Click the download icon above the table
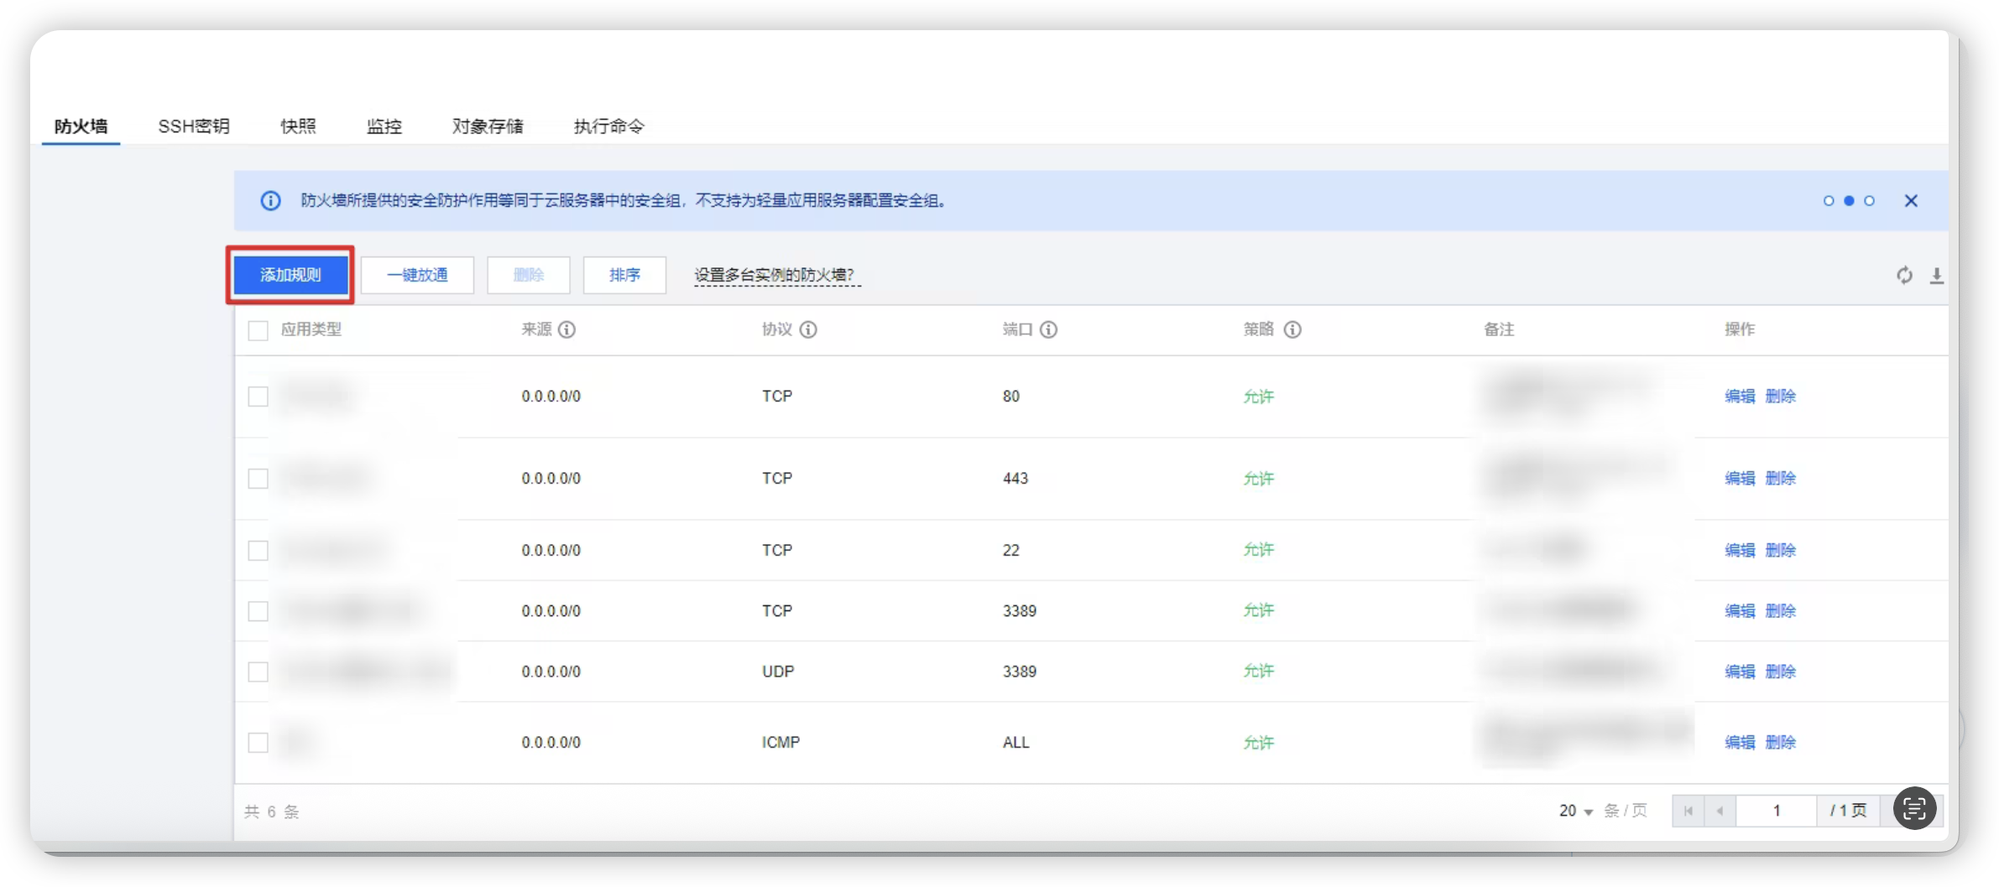Image resolution: width=1999 pixels, height=887 pixels. point(1936,275)
